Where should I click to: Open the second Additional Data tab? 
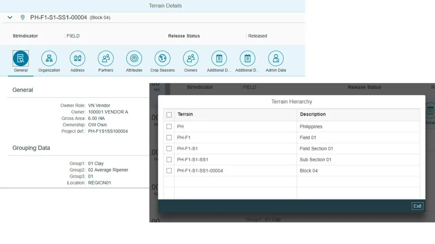247,59
